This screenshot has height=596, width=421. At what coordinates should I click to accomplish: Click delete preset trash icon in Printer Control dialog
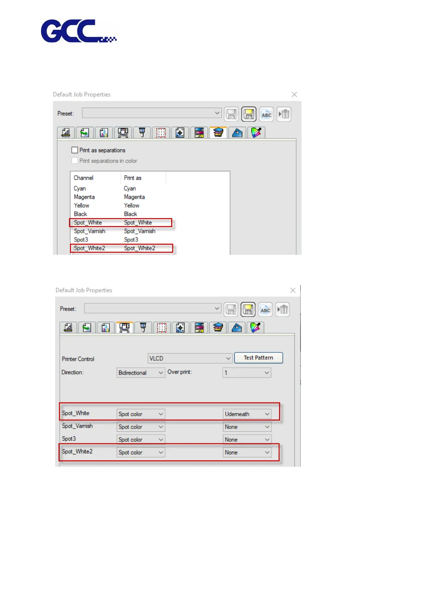(283, 309)
